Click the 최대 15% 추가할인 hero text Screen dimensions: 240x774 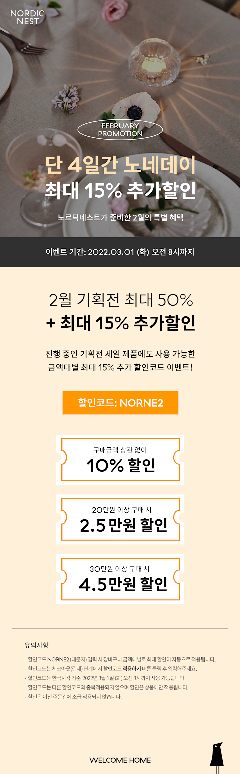(x=120, y=190)
